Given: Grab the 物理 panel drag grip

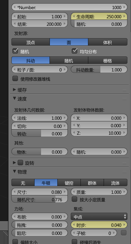Looking at the screenshot, I should tap(124, 172).
